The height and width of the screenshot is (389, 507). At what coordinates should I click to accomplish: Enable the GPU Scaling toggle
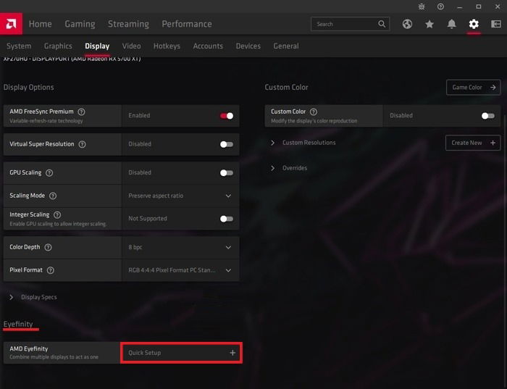(x=227, y=173)
